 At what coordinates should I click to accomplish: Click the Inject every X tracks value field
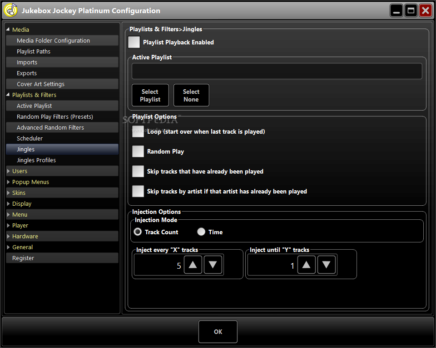coord(159,265)
